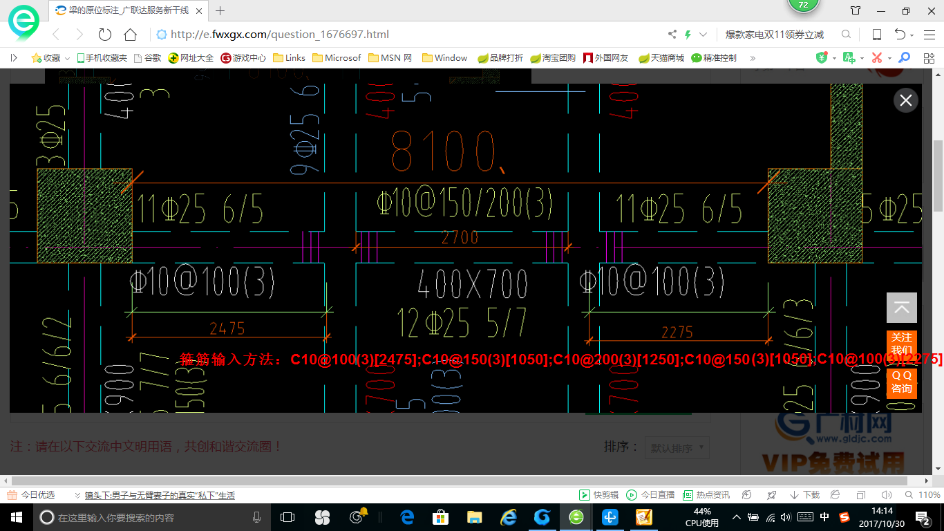This screenshot has height=531, width=944.
Task: Open the 网址大全 bookmark
Action: point(191,58)
